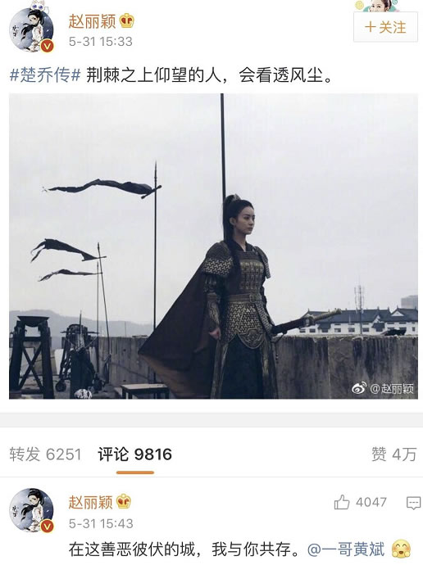
Task: Tap the Weibo logo watermark on photo
Action: pyautogui.click(x=359, y=388)
